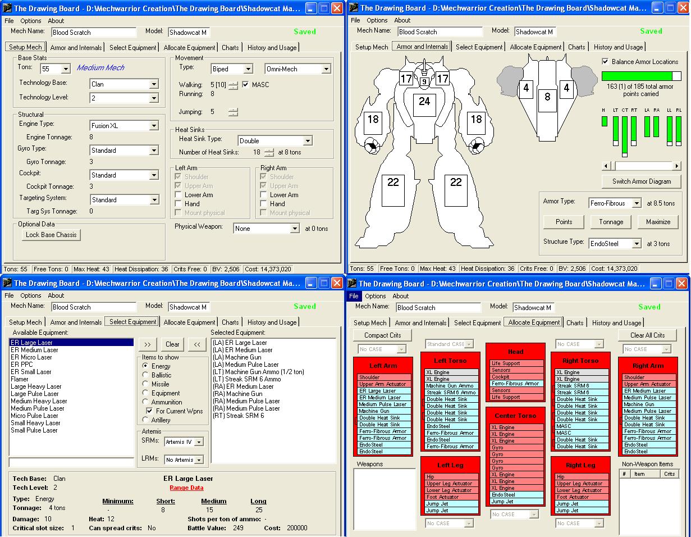691x537 pixels.
Task: Click the Clear button in Select Equipment window
Action: point(172,344)
